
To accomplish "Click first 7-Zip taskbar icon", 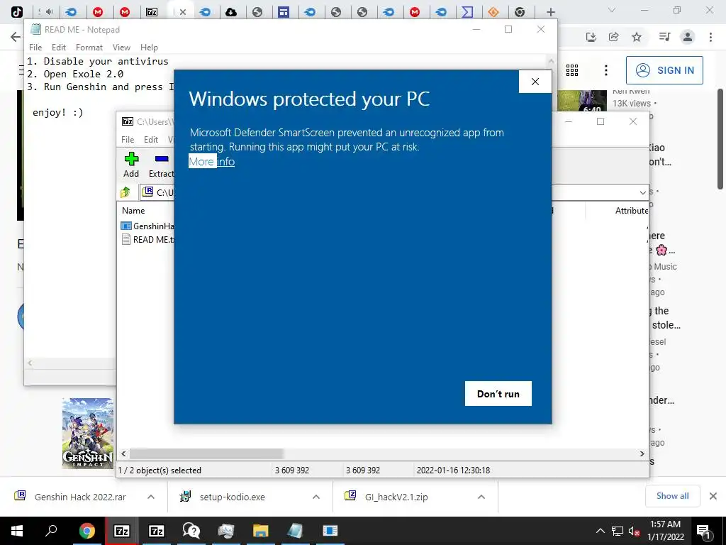I will tap(121, 531).
